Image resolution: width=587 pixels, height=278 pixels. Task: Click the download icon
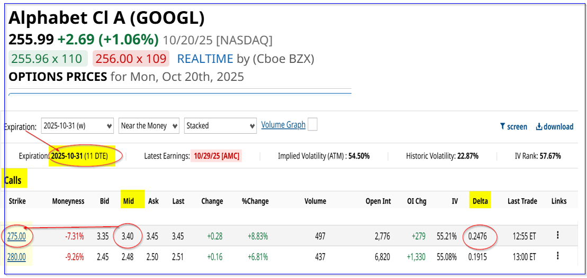(x=539, y=127)
